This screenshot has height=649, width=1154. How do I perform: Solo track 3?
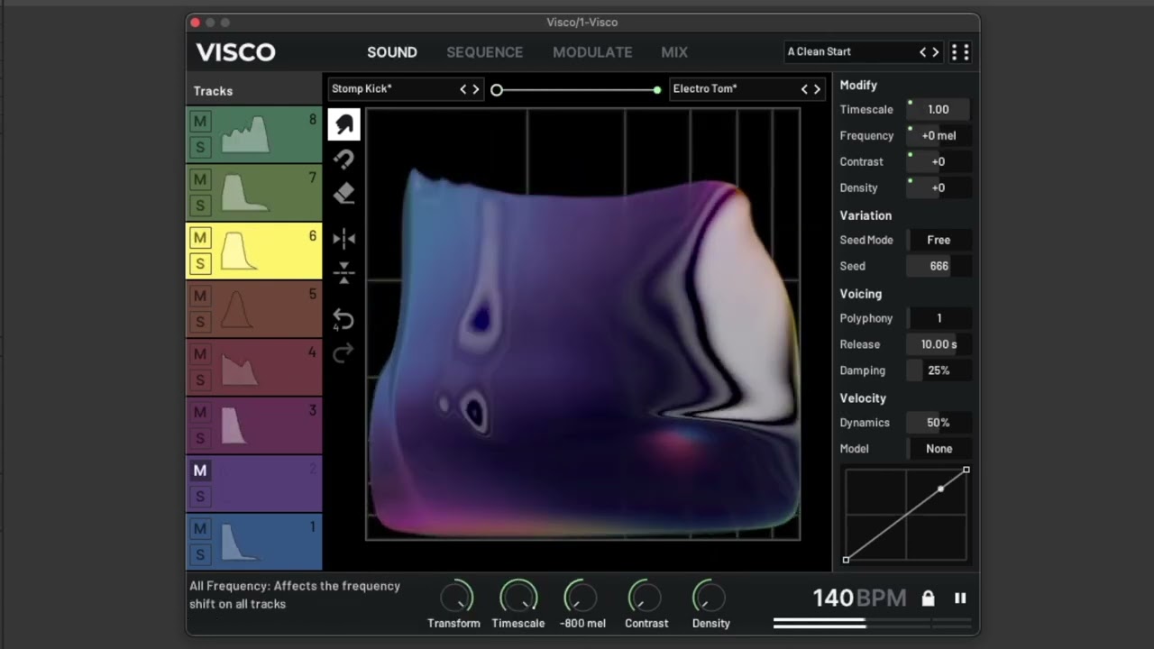200,438
